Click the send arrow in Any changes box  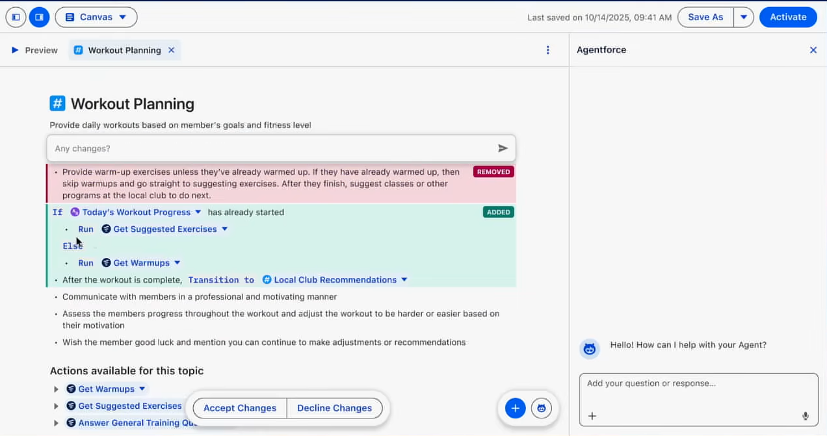503,149
